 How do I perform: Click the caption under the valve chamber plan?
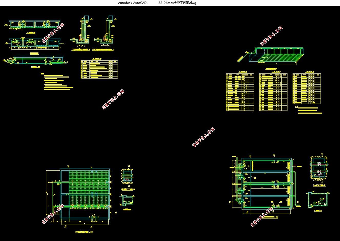tap(319, 185)
